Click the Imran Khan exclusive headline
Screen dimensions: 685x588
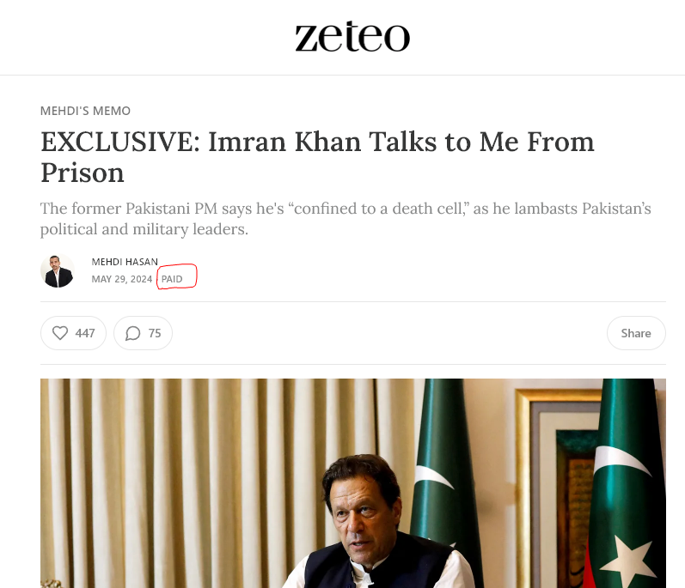(x=317, y=142)
